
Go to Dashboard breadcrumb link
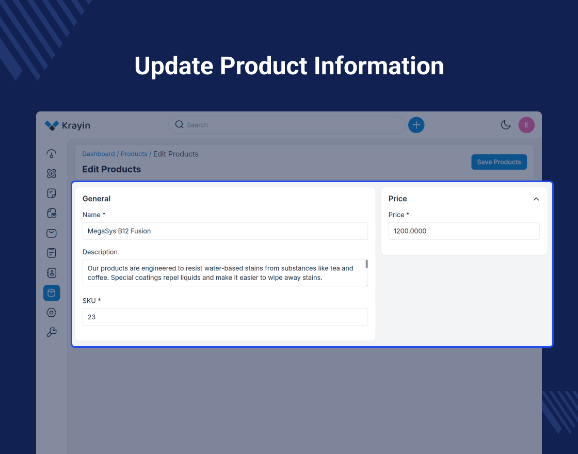(x=99, y=154)
